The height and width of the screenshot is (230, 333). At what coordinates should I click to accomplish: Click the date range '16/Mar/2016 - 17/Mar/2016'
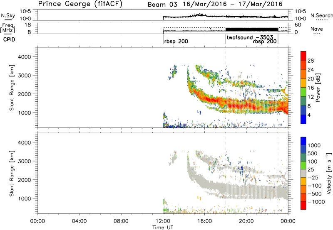pyautogui.click(x=233, y=4)
